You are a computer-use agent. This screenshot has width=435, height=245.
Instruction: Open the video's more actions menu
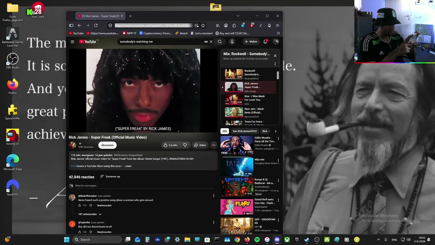click(214, 145)
